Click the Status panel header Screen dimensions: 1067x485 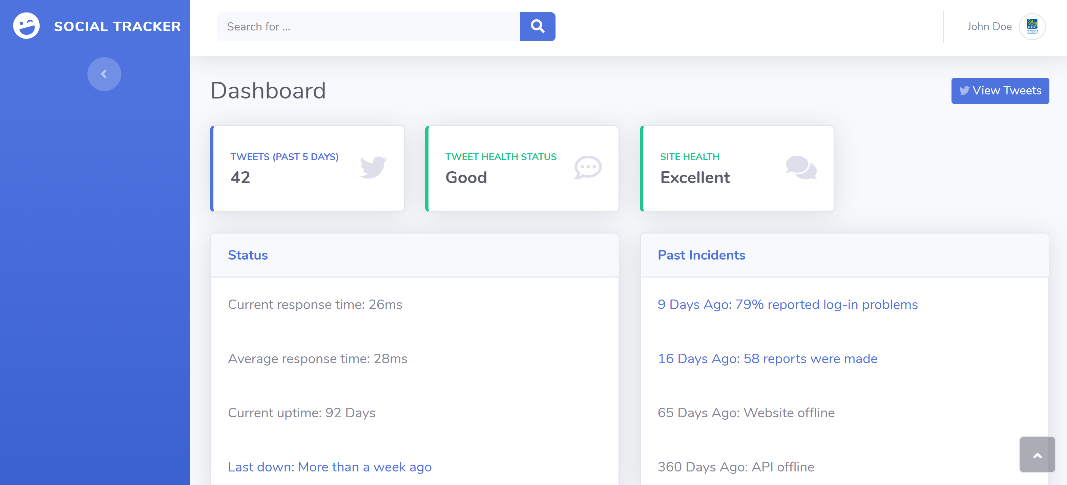tap(248, 255)
